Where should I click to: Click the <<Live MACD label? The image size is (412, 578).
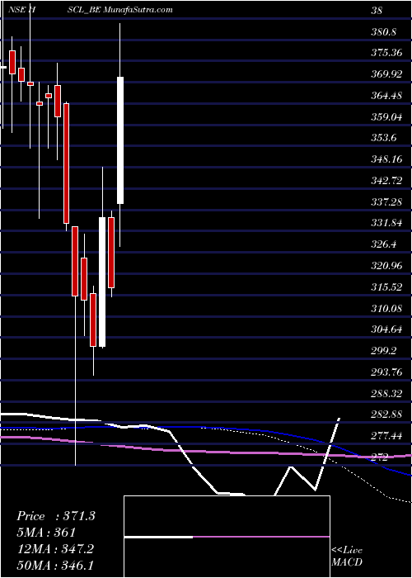[347, 557]
